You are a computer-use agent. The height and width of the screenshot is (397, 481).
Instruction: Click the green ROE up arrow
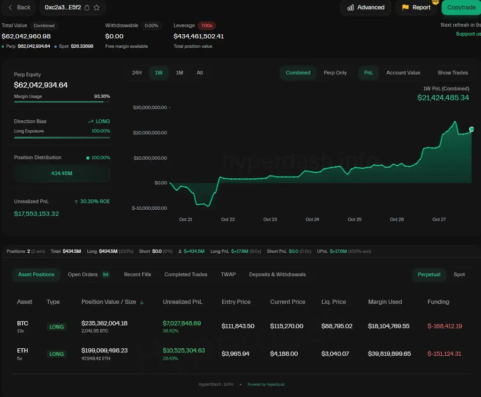[x=76, y=201]
